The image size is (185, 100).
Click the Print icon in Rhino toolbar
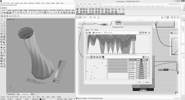pyautogui.click(x=10, y=13)
